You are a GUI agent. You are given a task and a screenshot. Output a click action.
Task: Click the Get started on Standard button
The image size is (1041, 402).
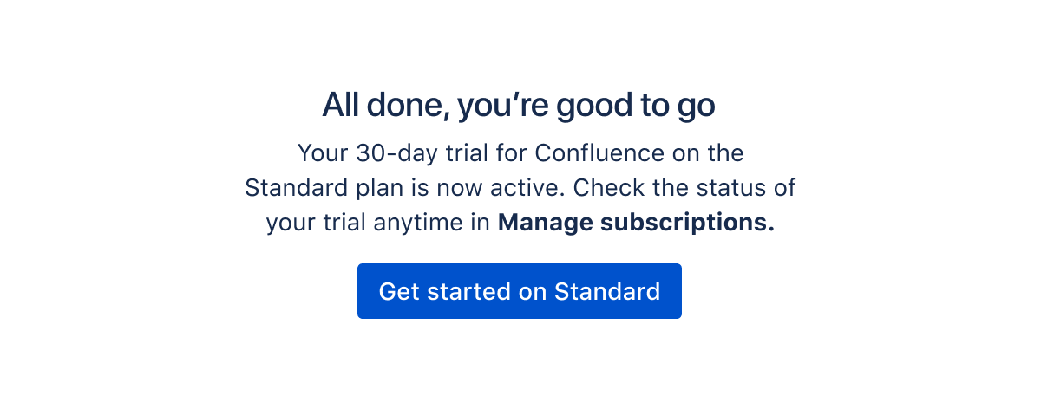[520, 291]
